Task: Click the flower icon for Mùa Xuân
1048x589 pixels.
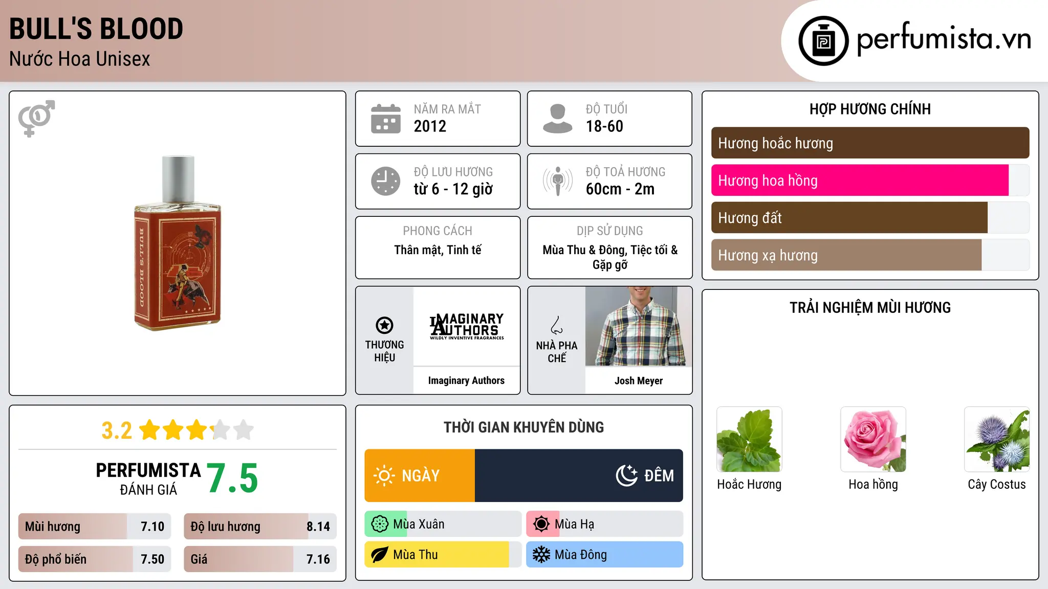Action: 380,524
